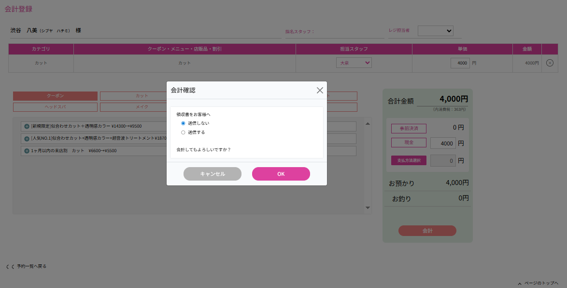The height and width of the screenshot is (288, 567).
Task: Click the 現金 amount input field
Action: [443, 143]
